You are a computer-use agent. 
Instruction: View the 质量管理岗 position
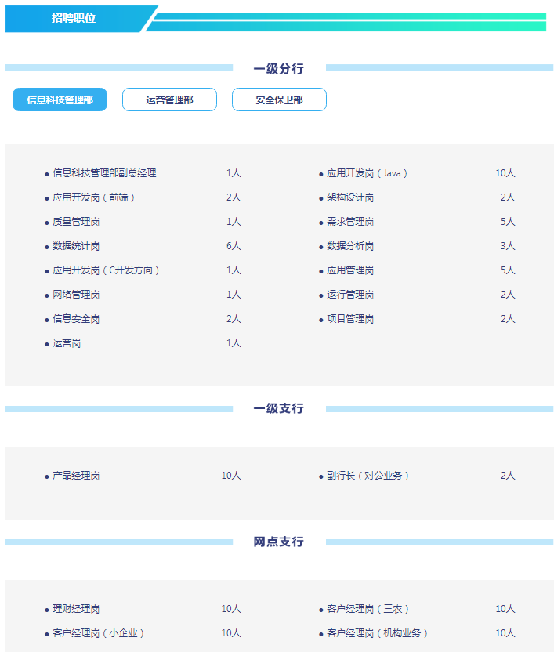pos(76,222)
